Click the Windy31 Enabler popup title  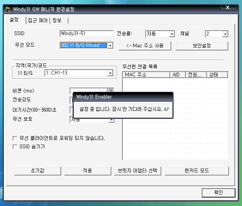tap(94, 97)
